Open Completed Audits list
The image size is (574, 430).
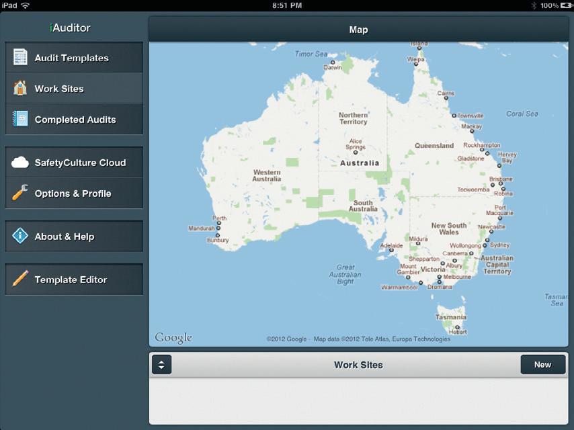pos(75,119)
